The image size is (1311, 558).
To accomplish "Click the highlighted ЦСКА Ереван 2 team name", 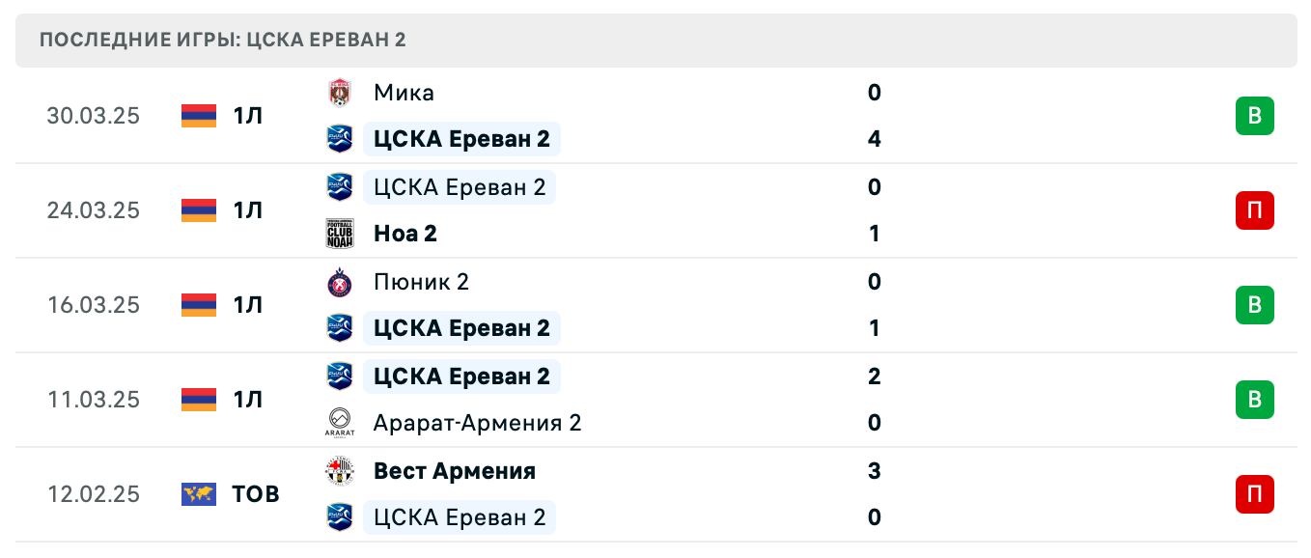I will coord(461,139).
